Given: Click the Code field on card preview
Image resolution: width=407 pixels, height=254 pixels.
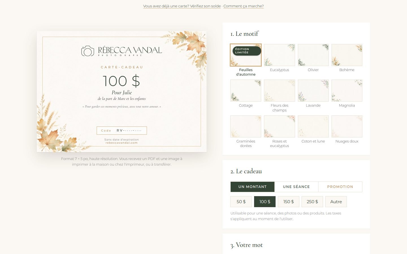Looking at the screenshot, I should [122, 131].
